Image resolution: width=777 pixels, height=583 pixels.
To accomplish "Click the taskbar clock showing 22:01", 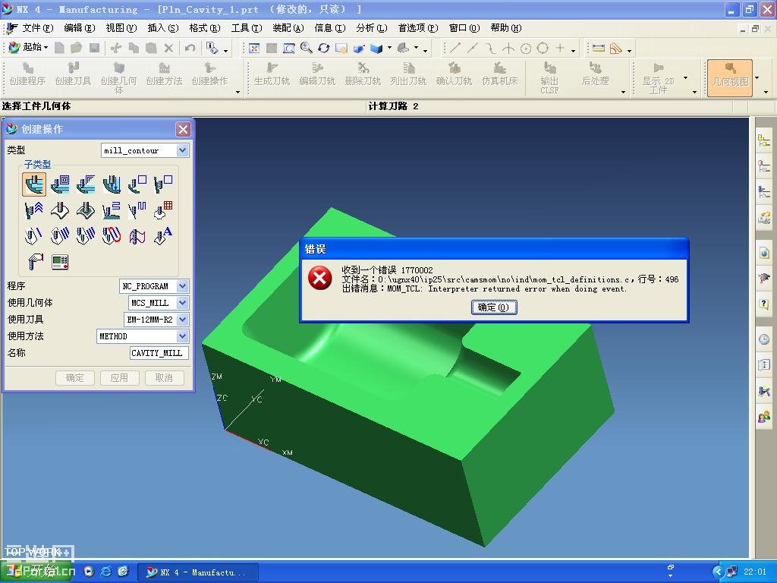I will pyautogui.click(x=755, y=572).
